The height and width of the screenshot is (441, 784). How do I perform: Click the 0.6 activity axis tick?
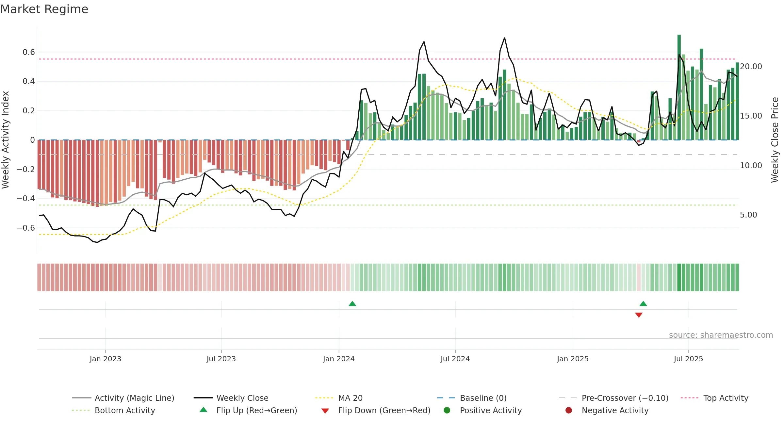pyautogui.click(x=29, y=52)
